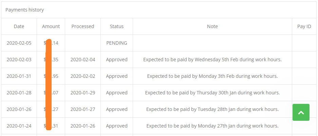Viewport: 318px width, 136px height.
Task: Click the note about Wednesday 5th Feb
Action: tap(212, 60)
